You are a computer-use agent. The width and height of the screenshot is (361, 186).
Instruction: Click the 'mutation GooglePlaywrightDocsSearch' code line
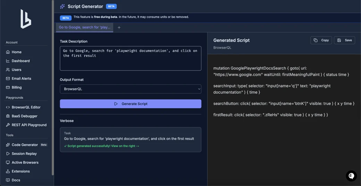click(x=282, y=71)
